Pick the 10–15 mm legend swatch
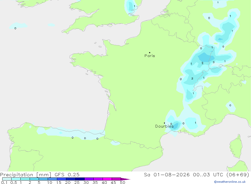This screenshot has height=184, width=251. [52, 179]
